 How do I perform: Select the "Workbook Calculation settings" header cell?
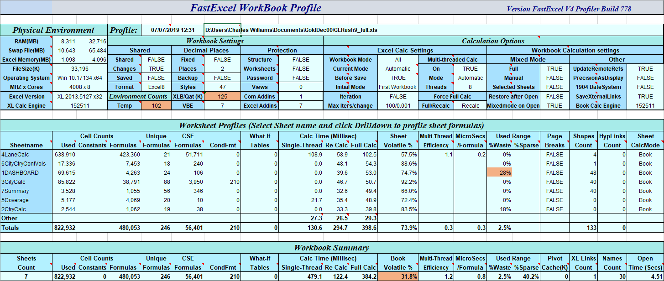575,50
